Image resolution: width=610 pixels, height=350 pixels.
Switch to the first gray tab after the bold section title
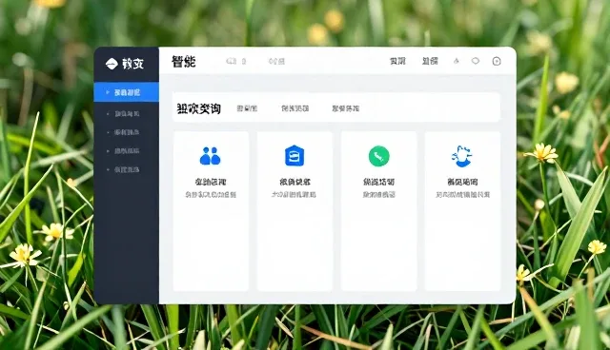click(247, 108)
